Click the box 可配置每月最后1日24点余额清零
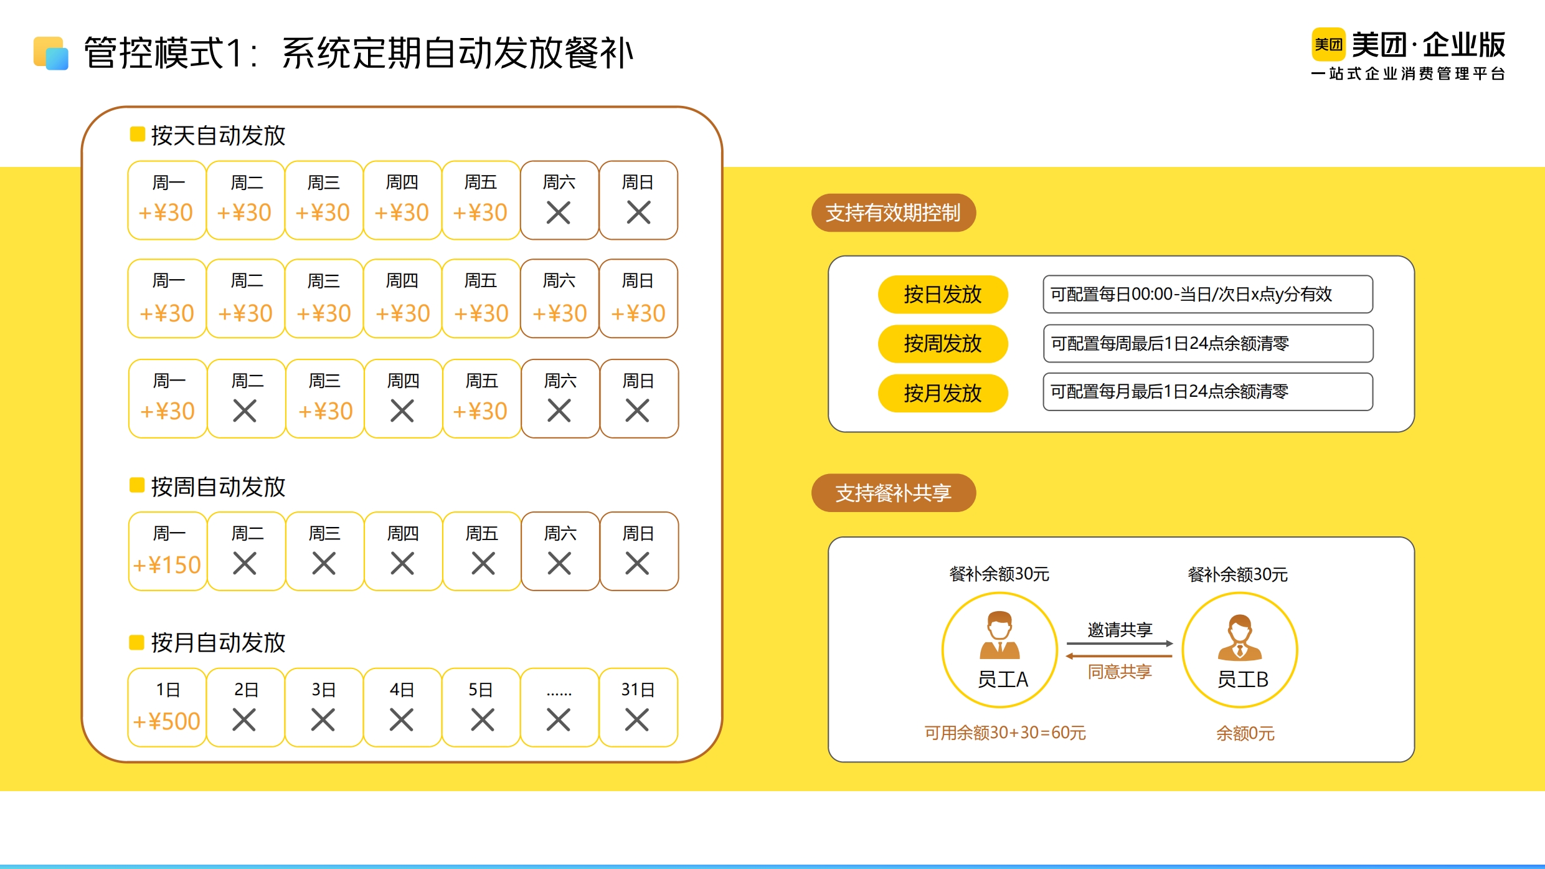This screenshot has width=1545, height=869. pyautogui.click(x=1208, y=392)
